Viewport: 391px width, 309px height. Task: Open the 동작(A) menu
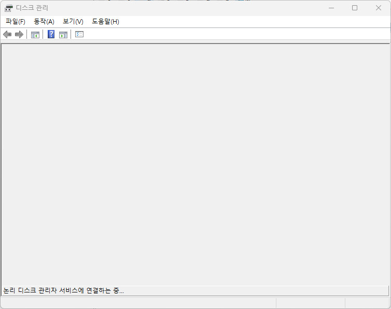44,22
